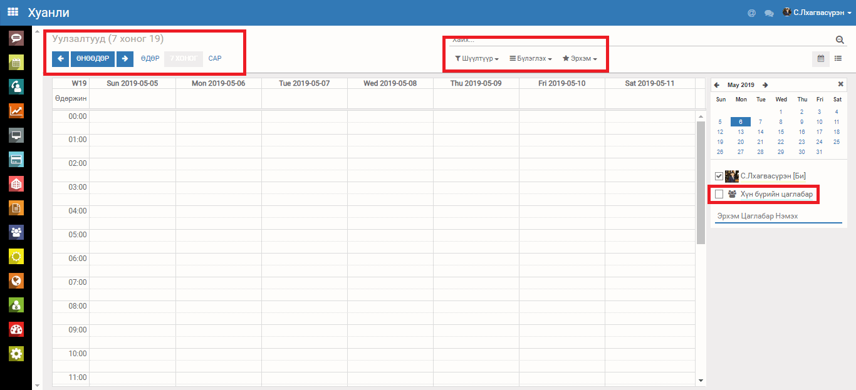The height and width of the screenshot is (390, 856).
Task: Open С.Лхагвасүрэн user menu
Action: pyautogui.click(x=818, y=13)
